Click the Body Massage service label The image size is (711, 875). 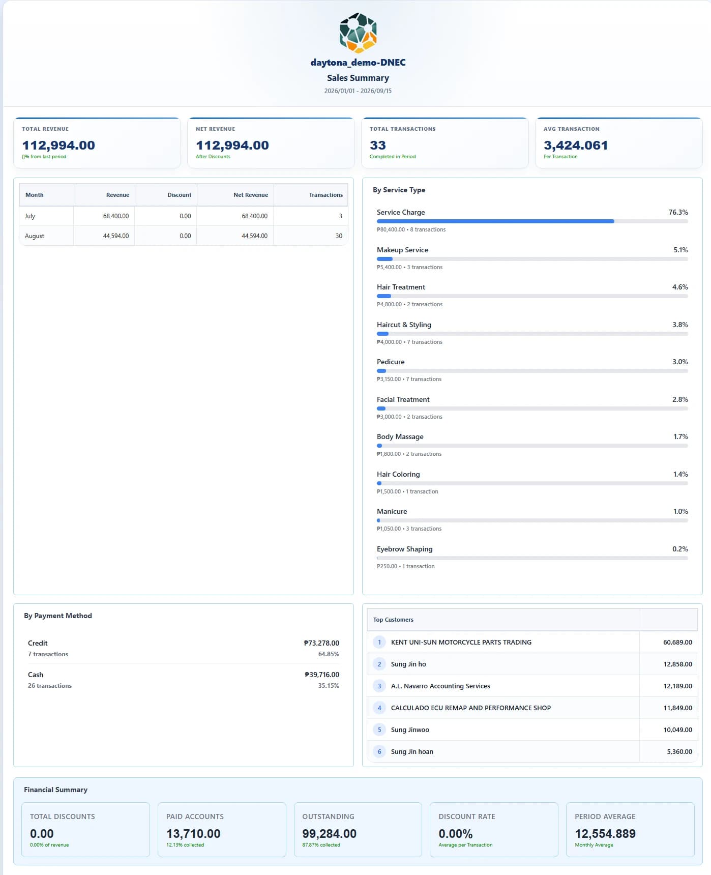(x=400, y=436)
